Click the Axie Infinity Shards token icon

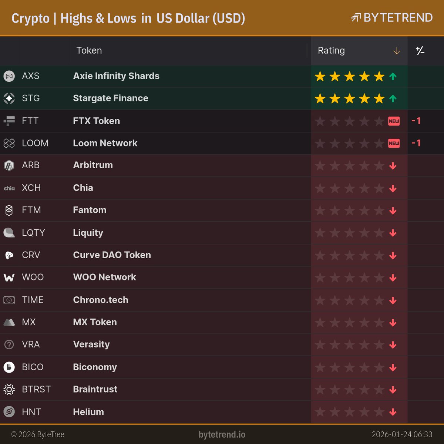pyautogui.click(x=9, y=76)
